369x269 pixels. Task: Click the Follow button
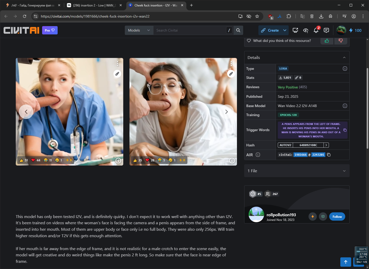[337, 216]
